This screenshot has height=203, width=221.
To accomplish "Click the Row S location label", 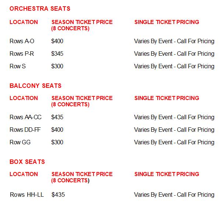I will (18, 66).
